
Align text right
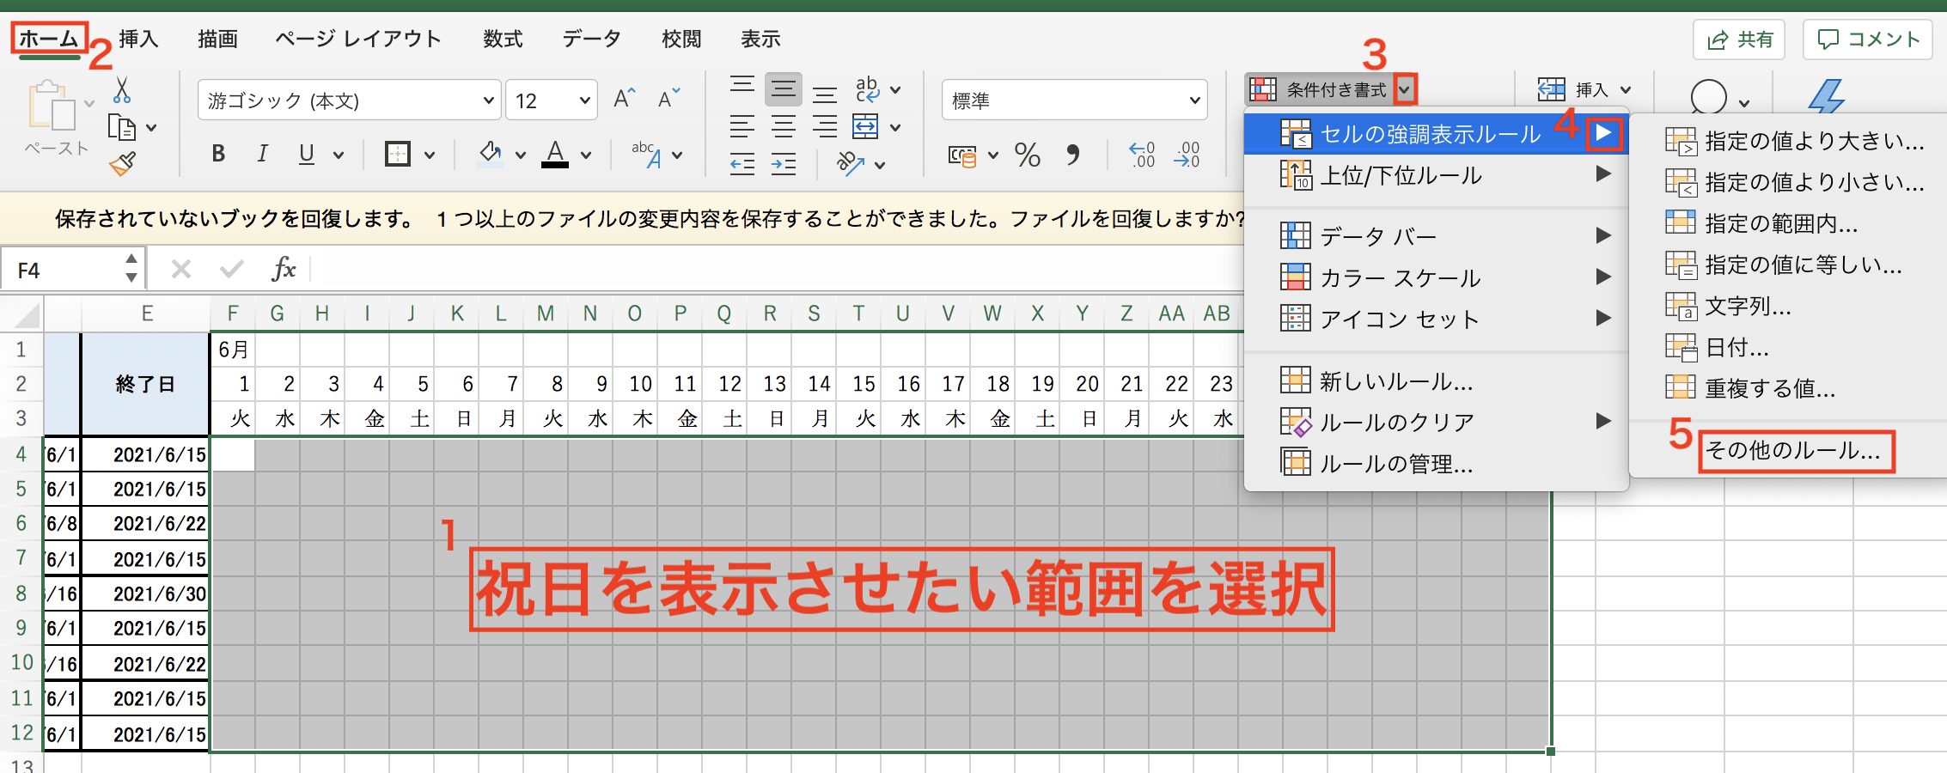click(x=825, y=126)
